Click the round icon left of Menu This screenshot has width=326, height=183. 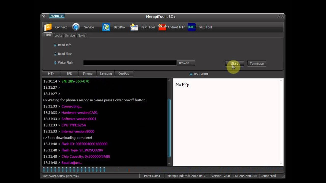[44, 16]
